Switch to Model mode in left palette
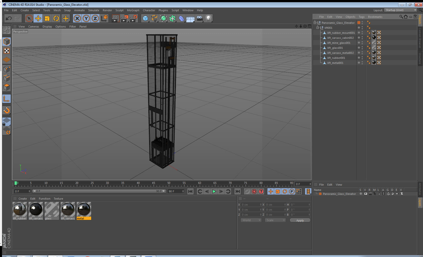Screen dimensions: 423x257 (7, 42)
